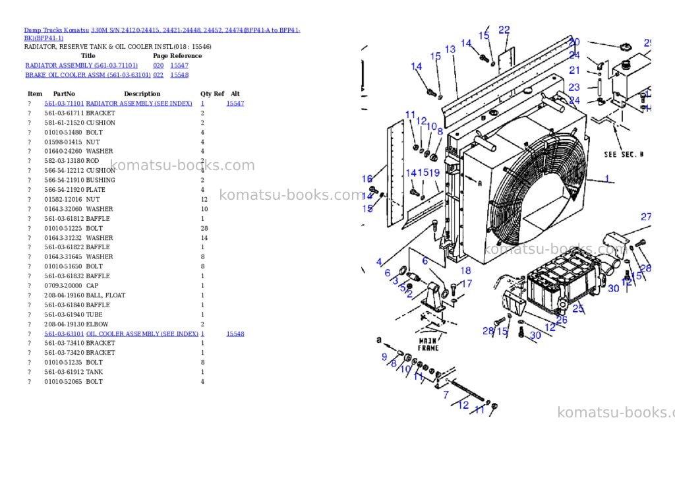Click the Description column header
Screen dimensions: 675x478
pyautogui.click(x=142, y=94)
